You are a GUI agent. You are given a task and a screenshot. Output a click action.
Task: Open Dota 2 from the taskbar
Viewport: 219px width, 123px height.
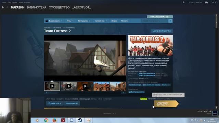tap(63, 120)
